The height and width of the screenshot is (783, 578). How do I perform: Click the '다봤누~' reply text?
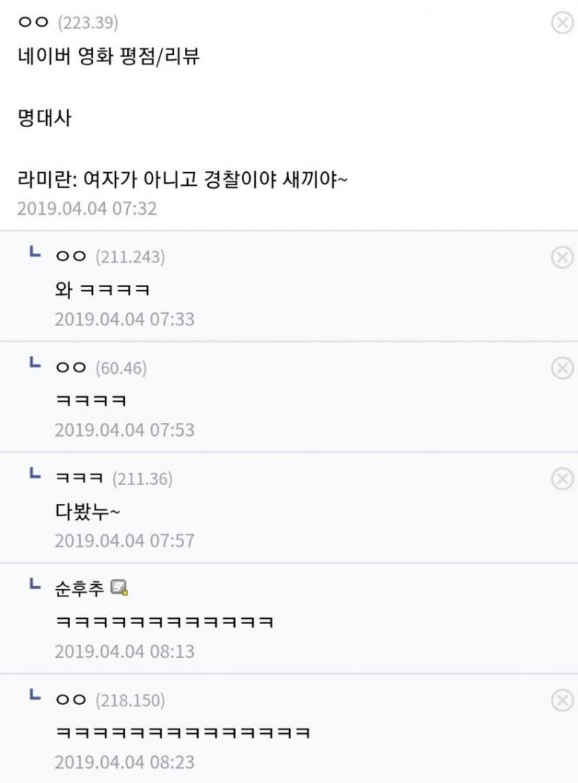point(87,511)
